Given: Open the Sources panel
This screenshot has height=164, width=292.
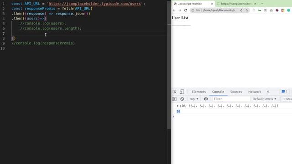Looking at the screenshot, I should pyautogui.click(x=236, y=92).
